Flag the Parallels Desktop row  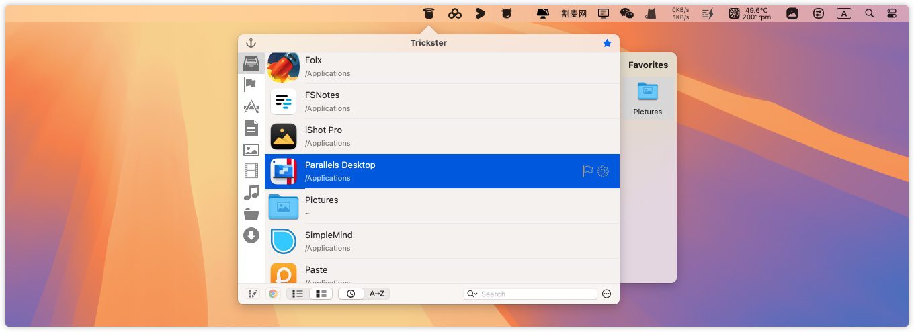coord(587,171)
